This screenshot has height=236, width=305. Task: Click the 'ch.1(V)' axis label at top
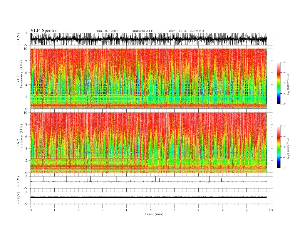click(18, 39)
